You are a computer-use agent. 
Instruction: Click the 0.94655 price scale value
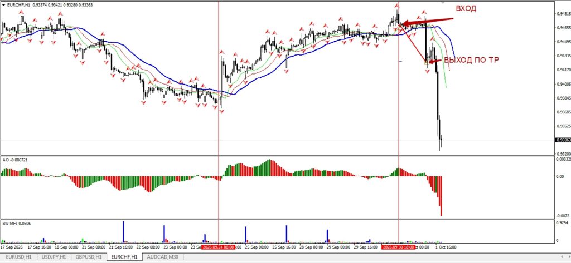[563, 28]
